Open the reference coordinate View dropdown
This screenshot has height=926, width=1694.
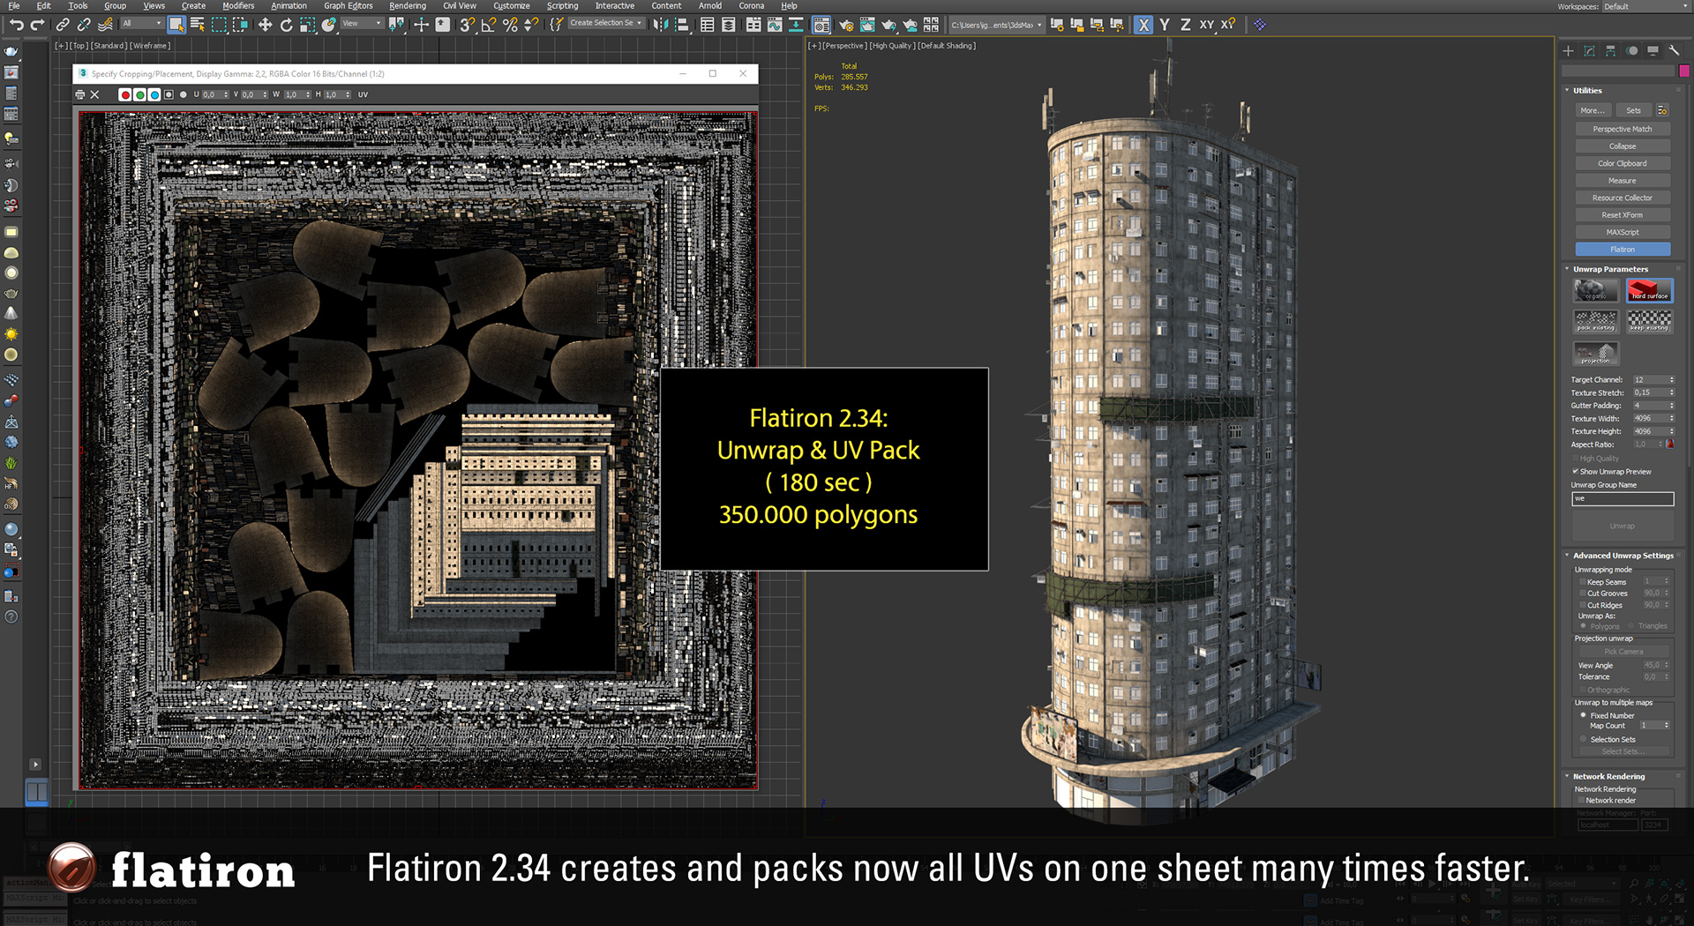point(362,24)
